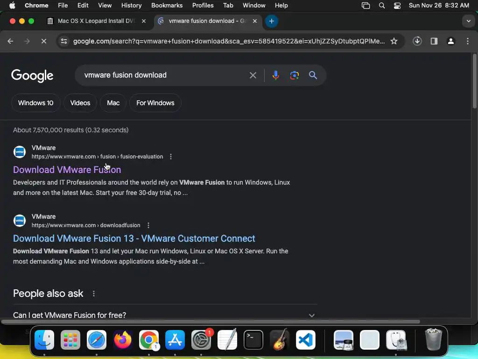Bookmark this page with the star
The width and height of the screenshot is (478, 359).
click(x=394, y=41)
